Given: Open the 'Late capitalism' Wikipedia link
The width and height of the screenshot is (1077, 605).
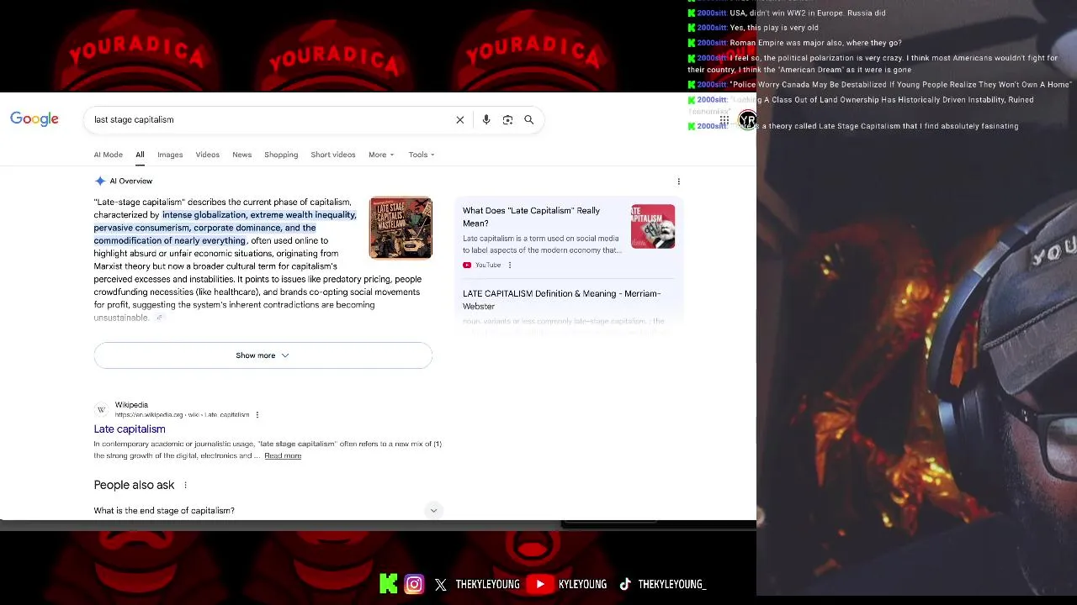Looking at the screenshot, I should coord(130,429).
